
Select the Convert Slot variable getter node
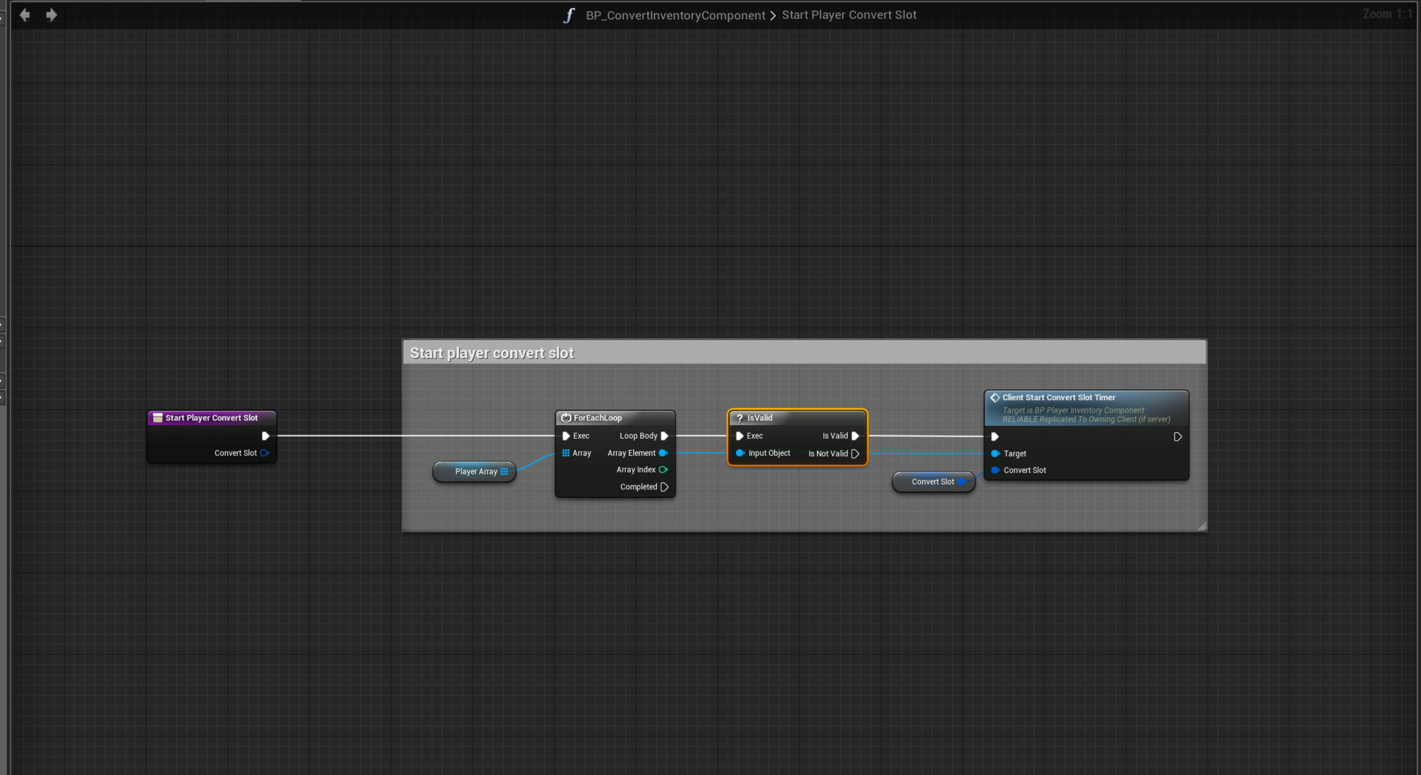[932, 482]
